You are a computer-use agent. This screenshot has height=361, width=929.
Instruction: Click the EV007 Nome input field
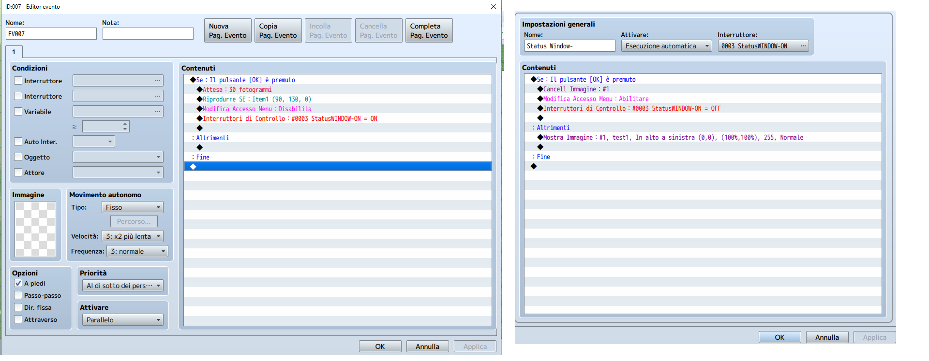pyautogui.click(x=51, y=34)
